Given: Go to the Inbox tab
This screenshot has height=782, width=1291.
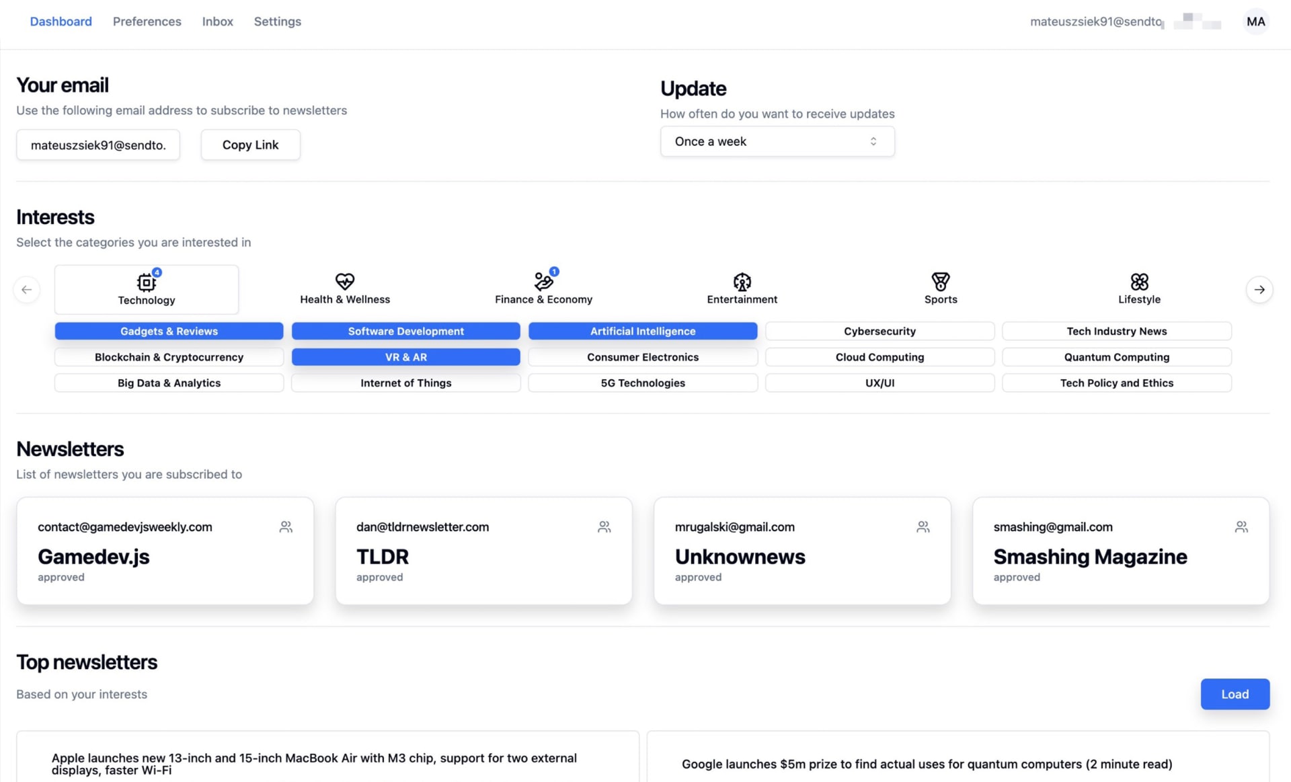Looking at the screenshot, I should [217, 22].
